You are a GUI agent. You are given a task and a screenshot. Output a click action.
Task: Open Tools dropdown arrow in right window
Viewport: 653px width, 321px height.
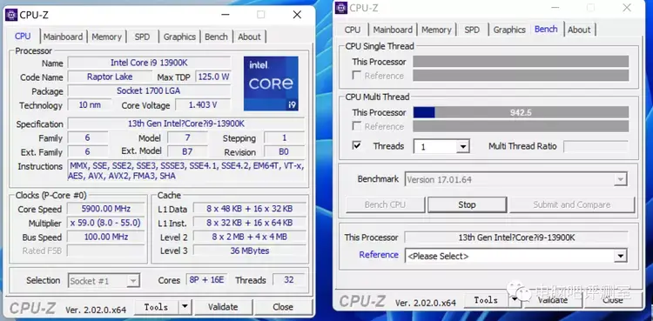(515, 299)
